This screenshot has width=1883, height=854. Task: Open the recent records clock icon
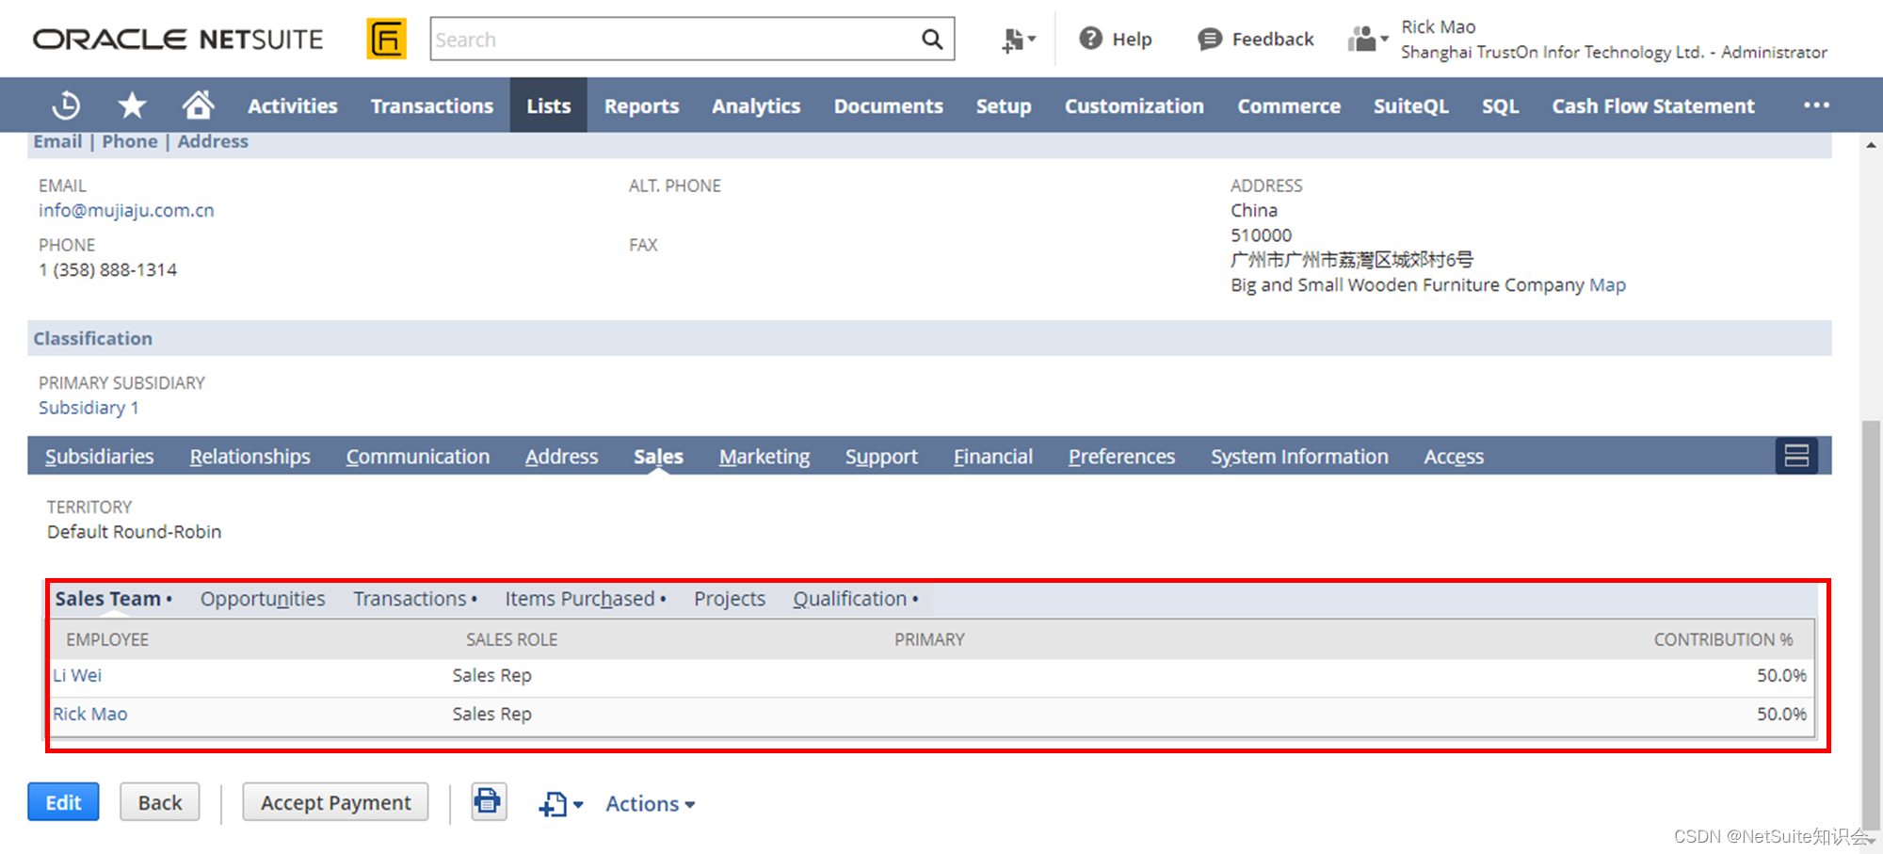click(65, 105)
